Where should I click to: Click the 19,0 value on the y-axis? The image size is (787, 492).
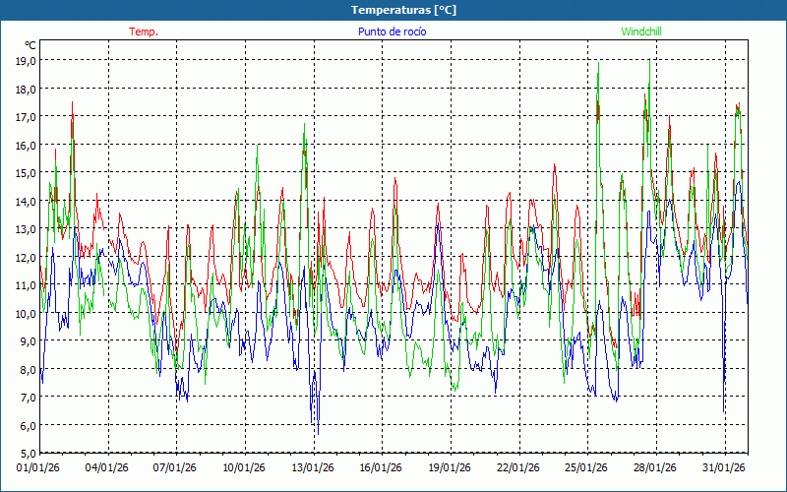tap(26, 60)
